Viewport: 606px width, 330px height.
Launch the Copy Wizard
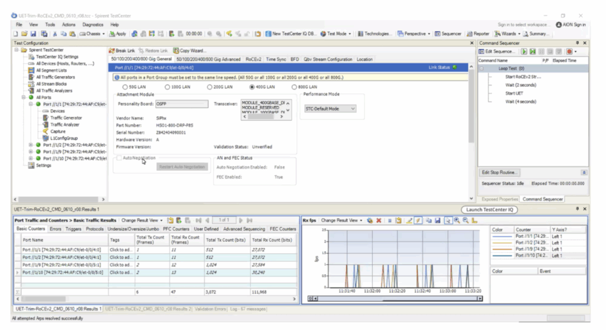click(x=189, y=51)
